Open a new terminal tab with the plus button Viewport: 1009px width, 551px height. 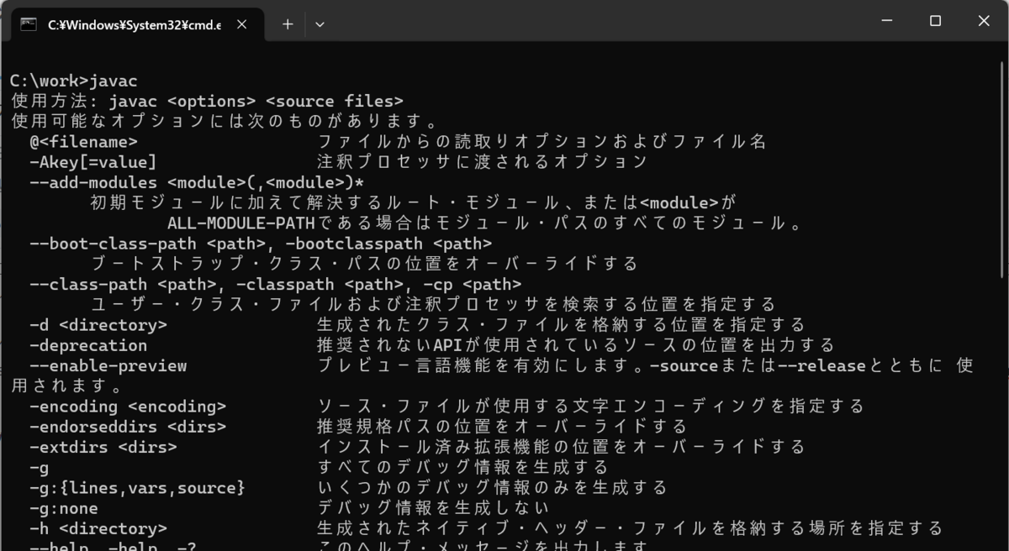[x=287, y=24]
